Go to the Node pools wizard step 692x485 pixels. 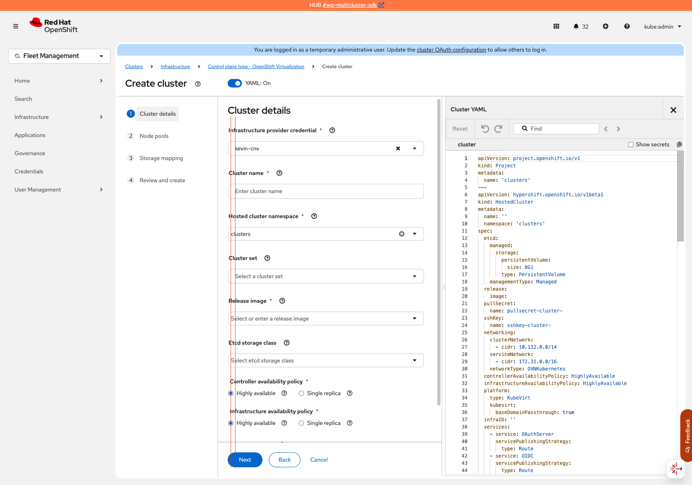pos(154,136)
